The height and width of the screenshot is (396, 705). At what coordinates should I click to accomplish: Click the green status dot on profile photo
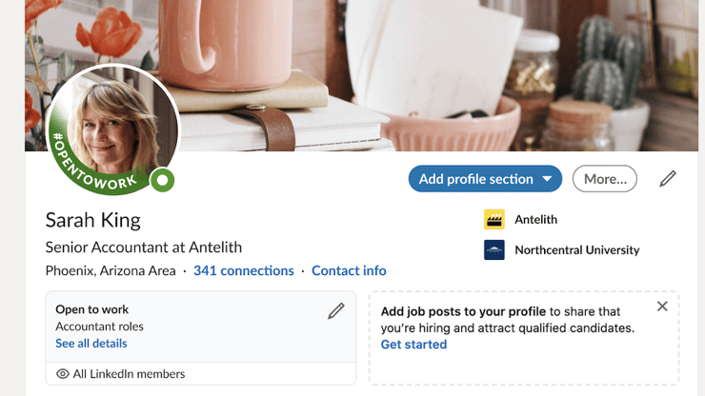(x=163, y=179)
